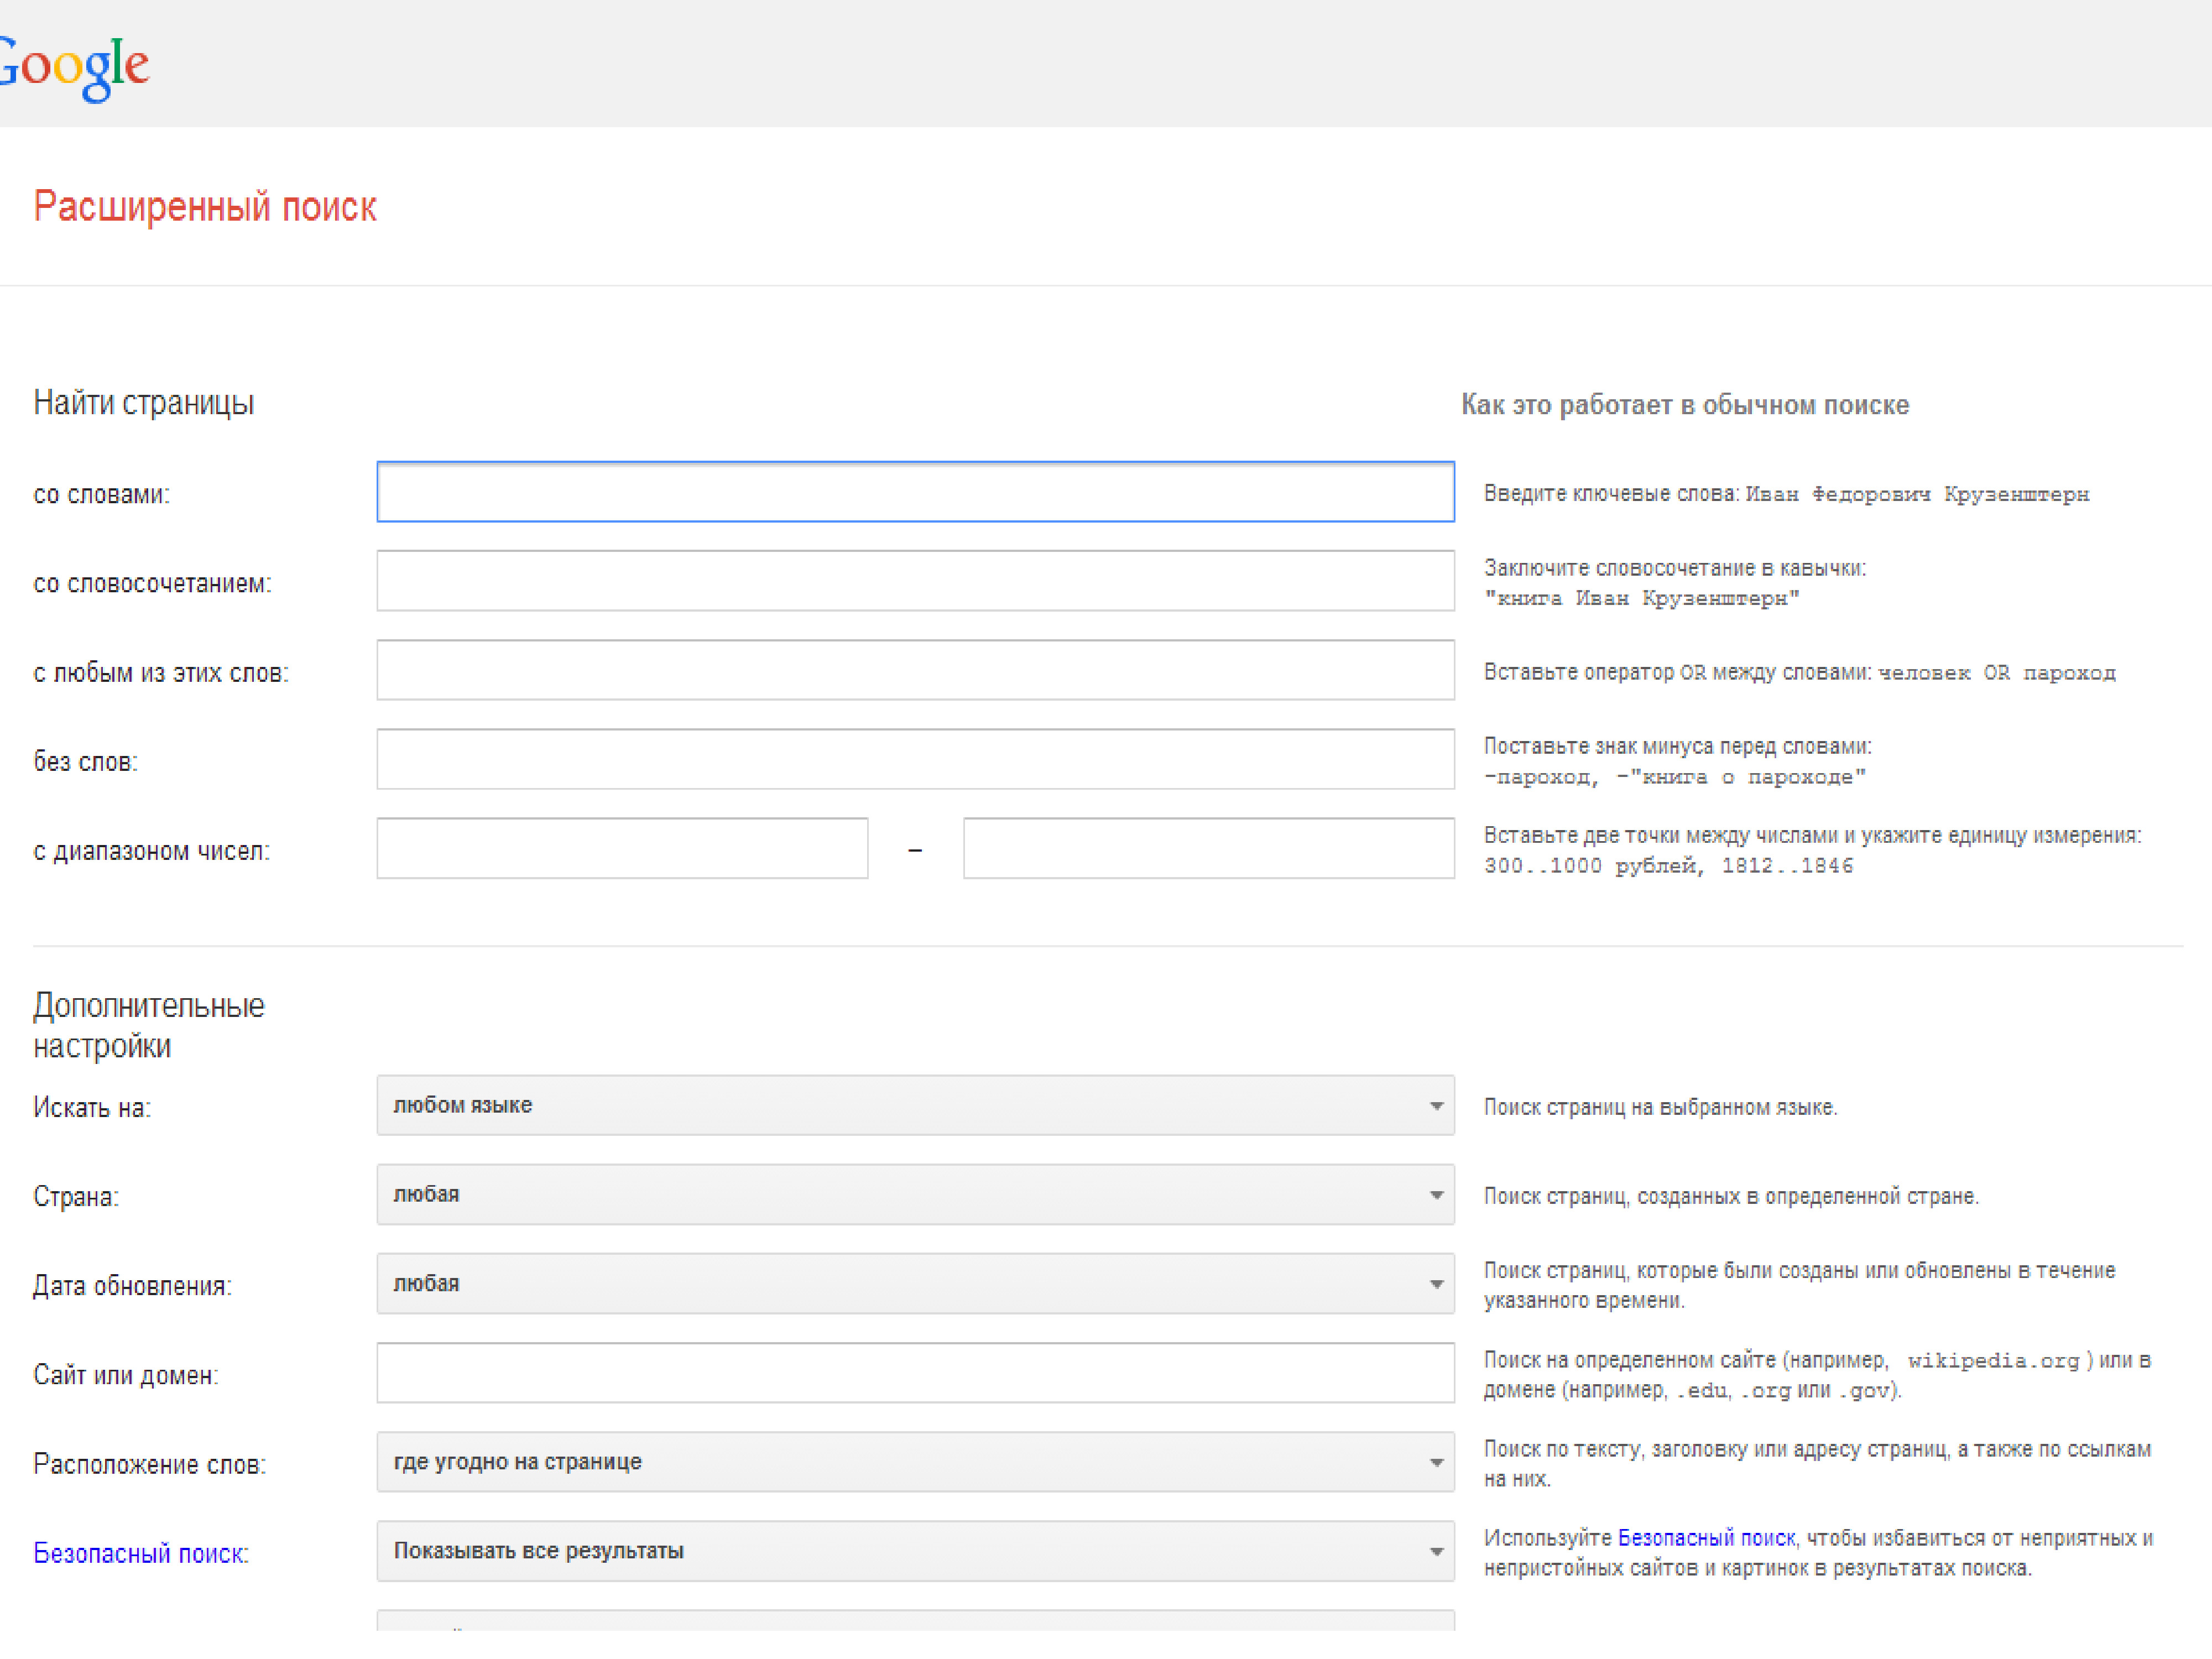The image size is (2212, 1659).
Task: Click 'Как это работает в обычном поиске' heading
Action: [1685, 404]
